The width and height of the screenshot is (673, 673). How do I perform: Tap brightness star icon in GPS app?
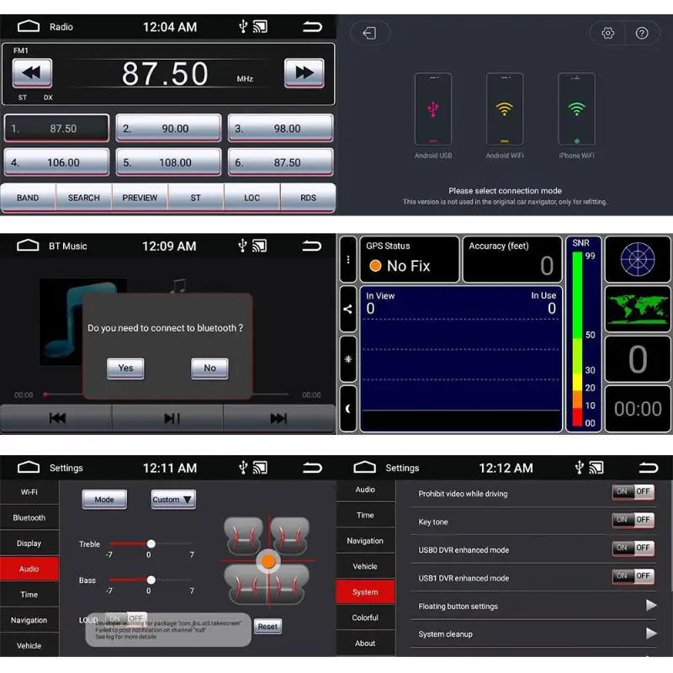348,359
